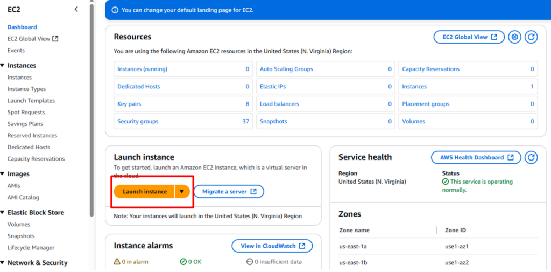
Task: Click the green check icon beside 0 OK
Action: tap(183, 262)
